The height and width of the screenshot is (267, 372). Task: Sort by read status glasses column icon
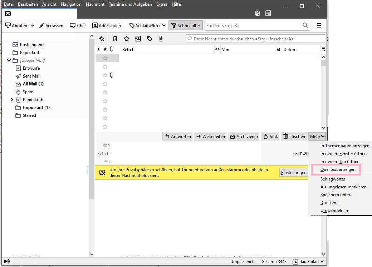click(217, 49)
